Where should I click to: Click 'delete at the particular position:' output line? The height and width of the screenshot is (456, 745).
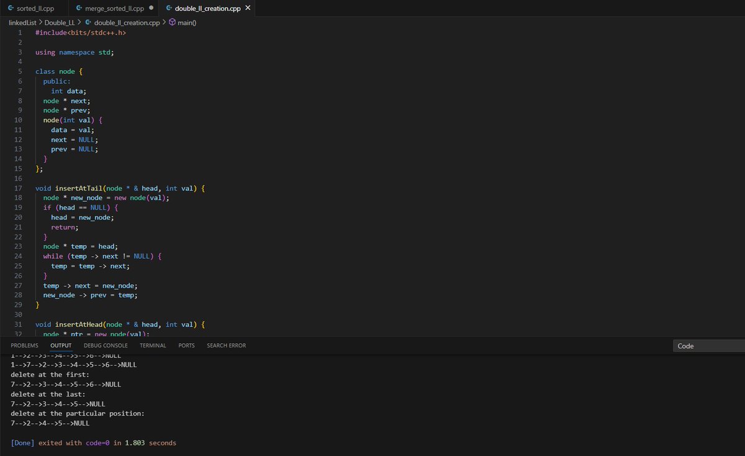click(78, 413)
